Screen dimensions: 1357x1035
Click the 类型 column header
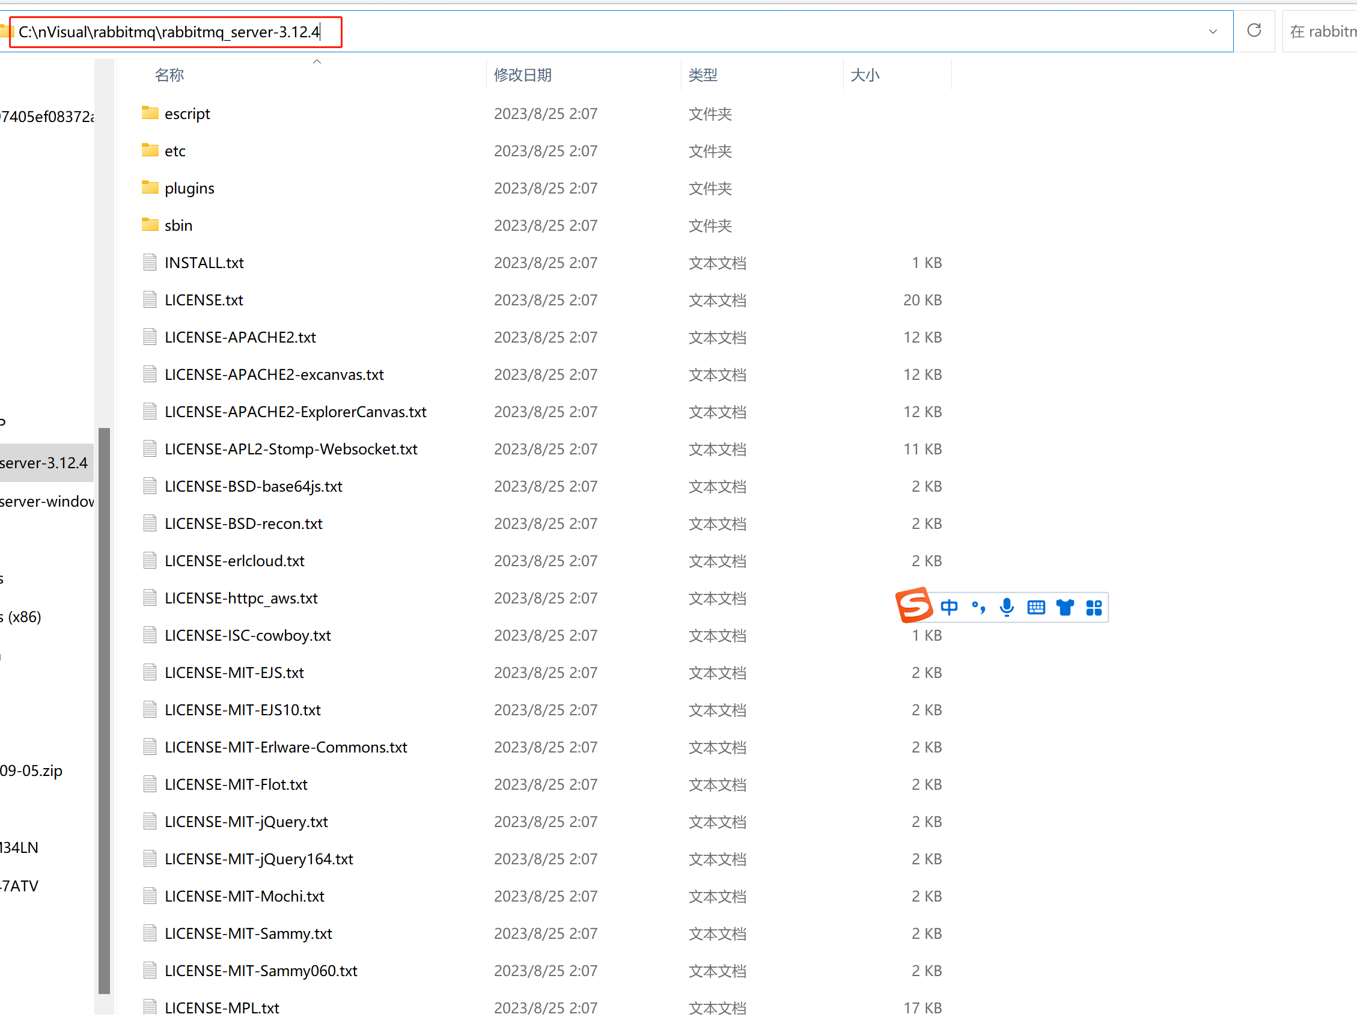[703, 75]
